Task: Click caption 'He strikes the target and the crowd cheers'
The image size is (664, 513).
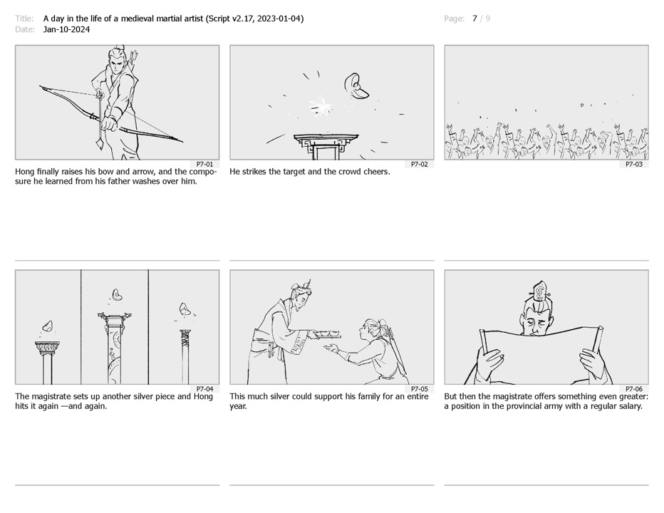Action: point(309,172)
